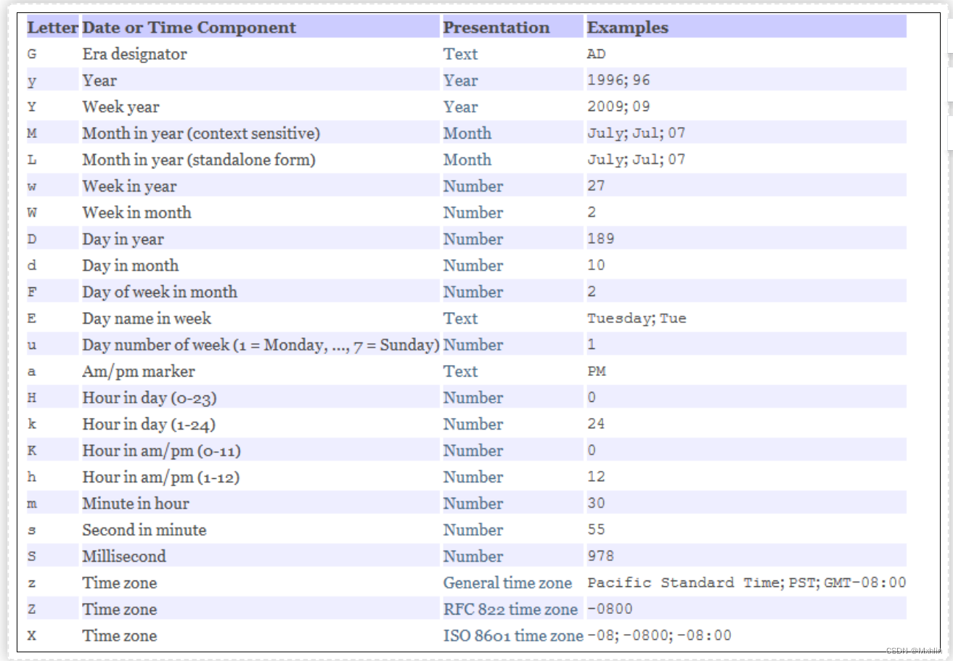Click the example value '978'
The width and height of the screenshot is (953, 661).
pos(600,557)
